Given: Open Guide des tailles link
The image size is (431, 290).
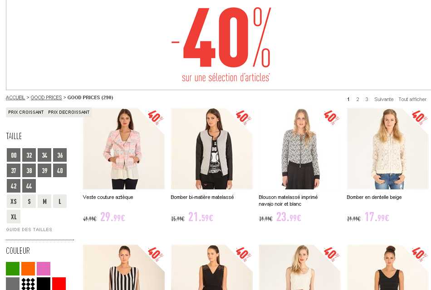Looking at the screenshot, I should coord(29,230).
